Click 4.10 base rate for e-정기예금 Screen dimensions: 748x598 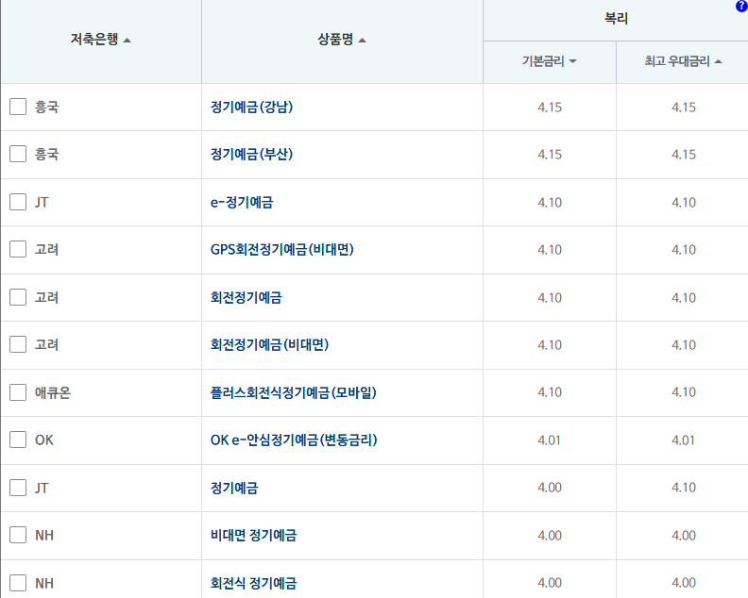pyautogui.click(x=550, y=203)
